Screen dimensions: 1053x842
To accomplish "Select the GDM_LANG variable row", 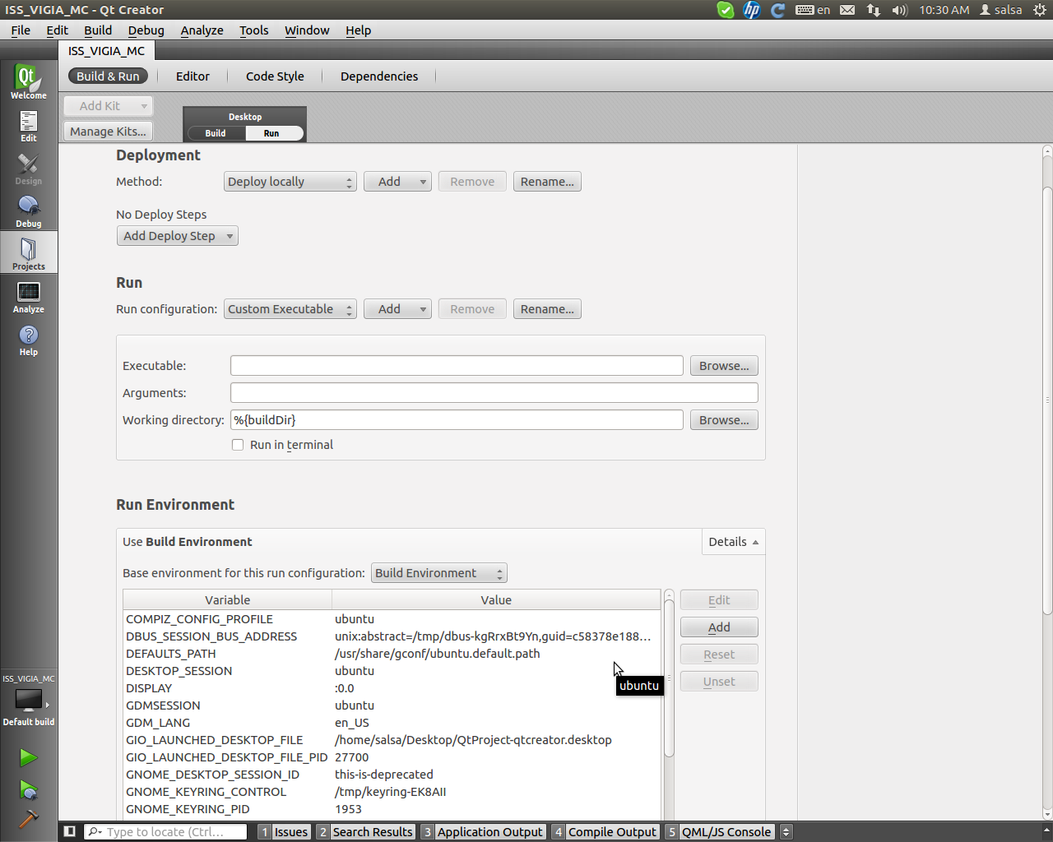I will point(392,723).
